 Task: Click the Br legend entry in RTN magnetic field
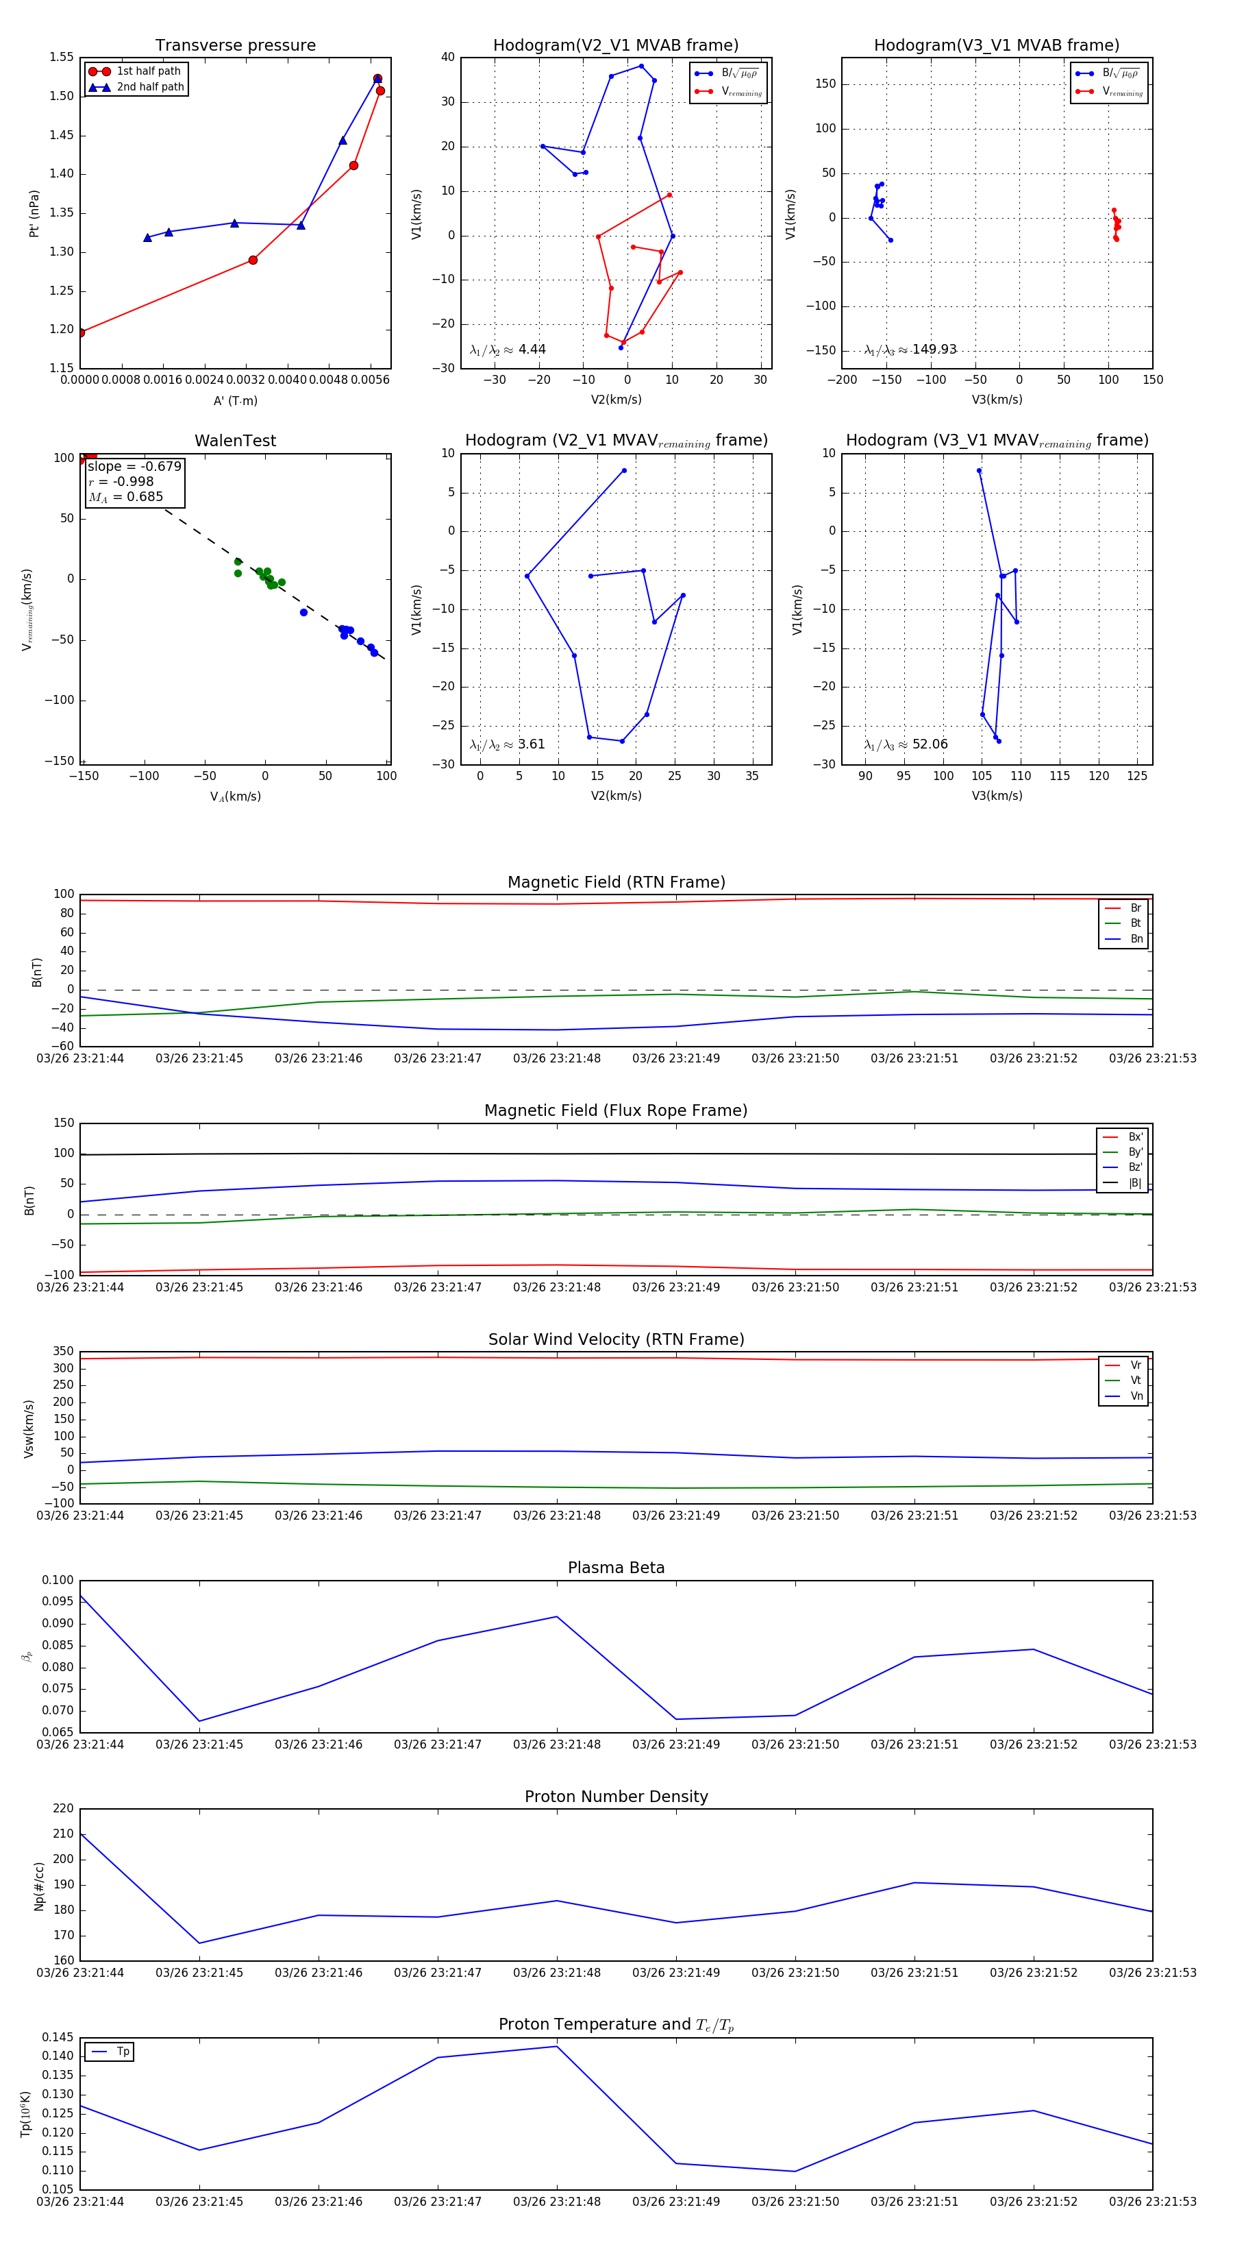tap(1124, 908)
